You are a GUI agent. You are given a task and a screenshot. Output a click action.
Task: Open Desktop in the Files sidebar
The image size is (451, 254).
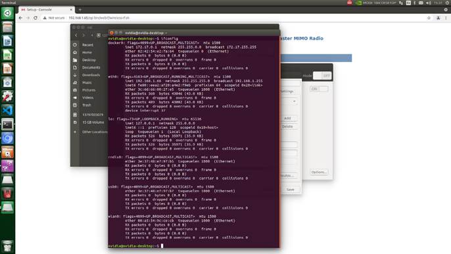(89, 60)
